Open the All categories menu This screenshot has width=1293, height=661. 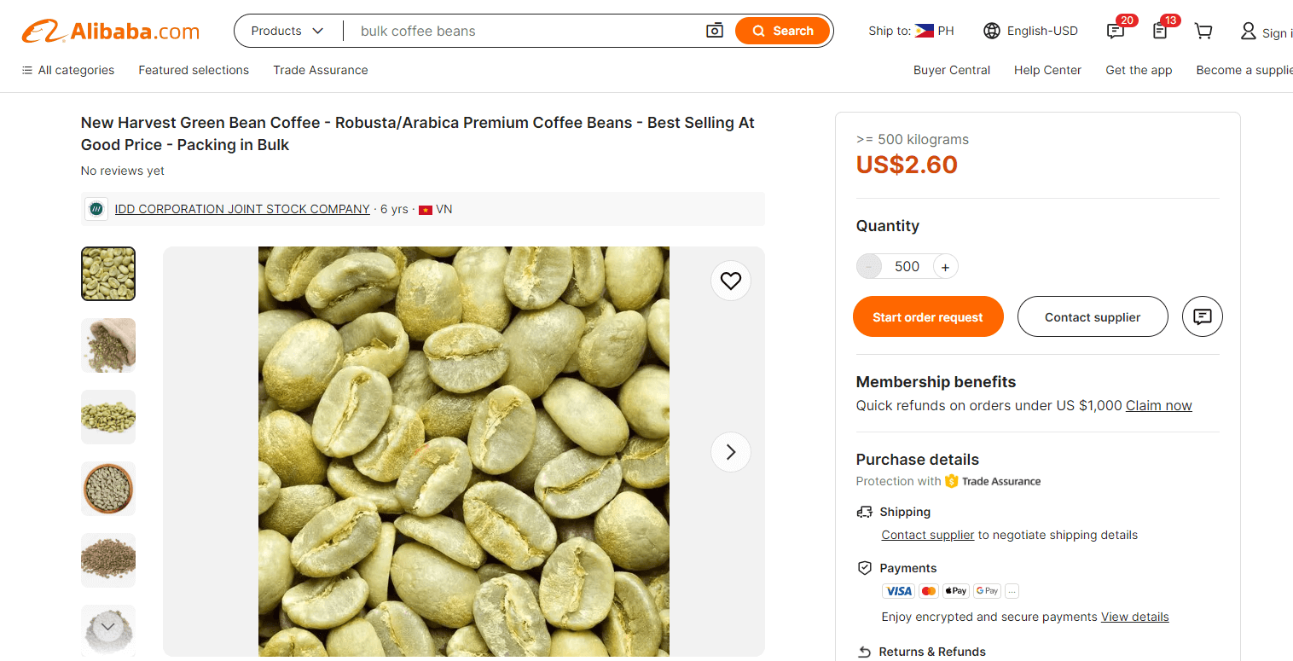pyautogui.click(x=67, y=70)
